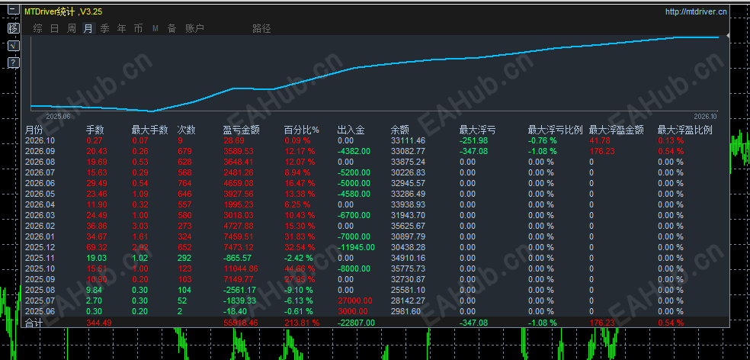The width and height of the screenshot is (750, 360).
Task: Select the 2026.02 month row
Action: (376, 226)
